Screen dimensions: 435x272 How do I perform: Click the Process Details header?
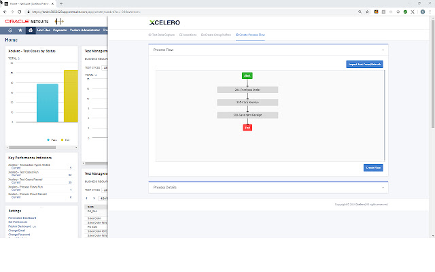coord(268,188)
